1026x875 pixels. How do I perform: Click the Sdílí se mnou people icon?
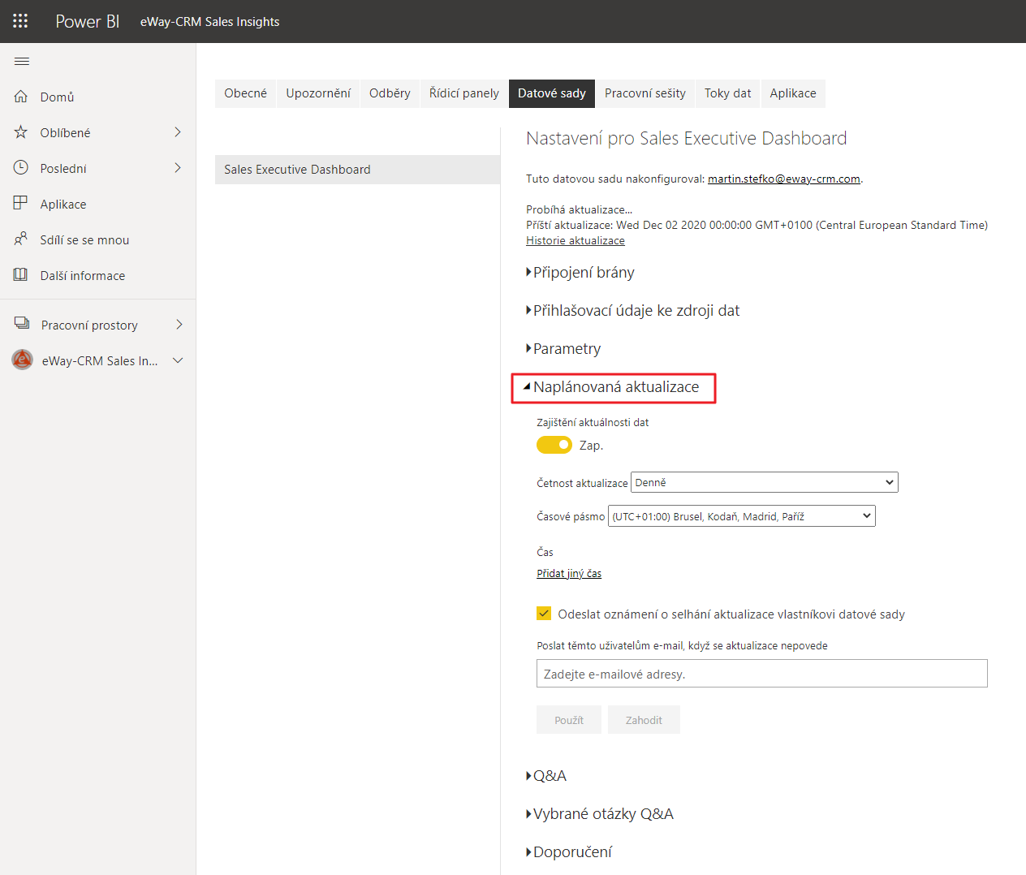(21, 239)
